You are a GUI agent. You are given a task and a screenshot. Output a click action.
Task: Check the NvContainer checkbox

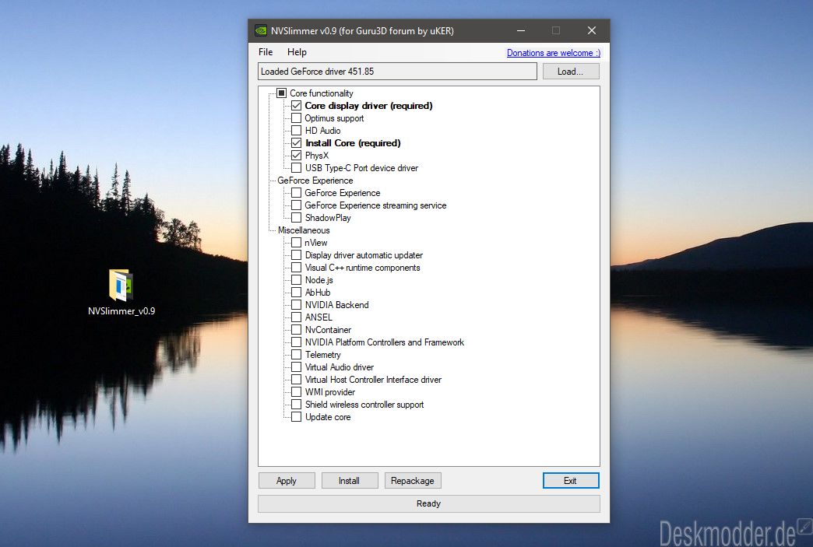coord(296,329)
